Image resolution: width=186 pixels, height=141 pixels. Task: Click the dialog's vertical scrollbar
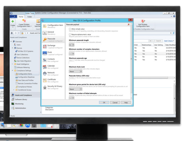click(131, 59)
